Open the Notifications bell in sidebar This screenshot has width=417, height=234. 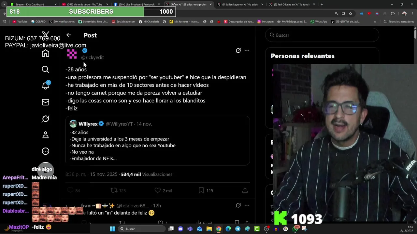point(45,85)
